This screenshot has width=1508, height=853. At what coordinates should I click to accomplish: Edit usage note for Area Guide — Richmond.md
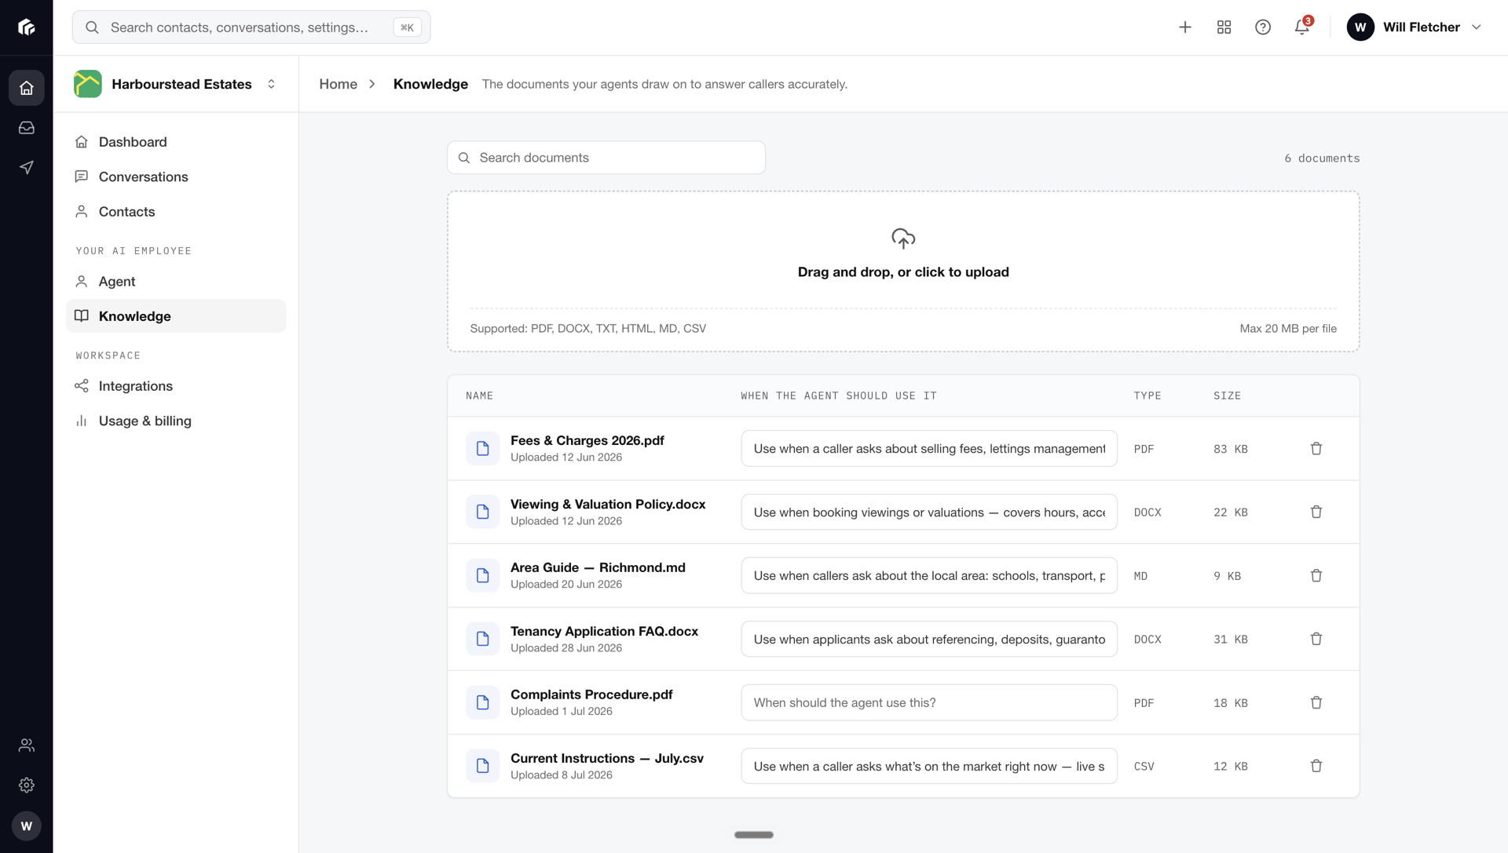[929, 576]
